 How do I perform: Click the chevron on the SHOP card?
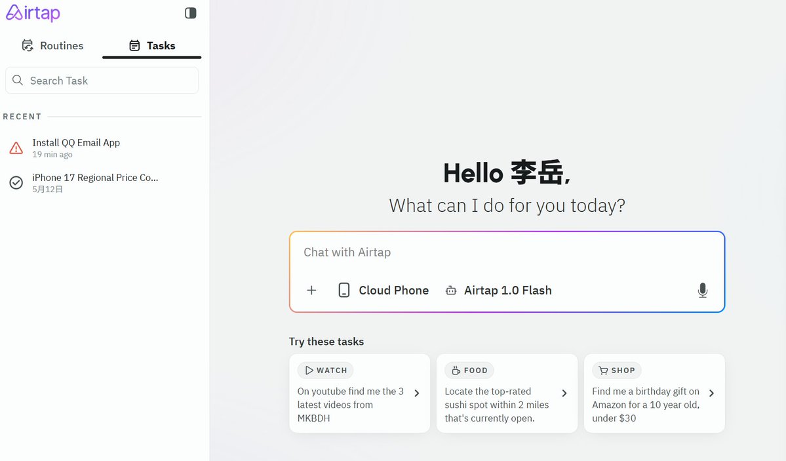click(712, 393)
